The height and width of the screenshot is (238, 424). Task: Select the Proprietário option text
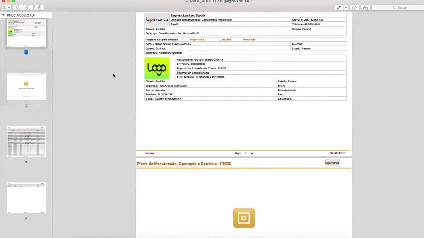pos(197,40)
